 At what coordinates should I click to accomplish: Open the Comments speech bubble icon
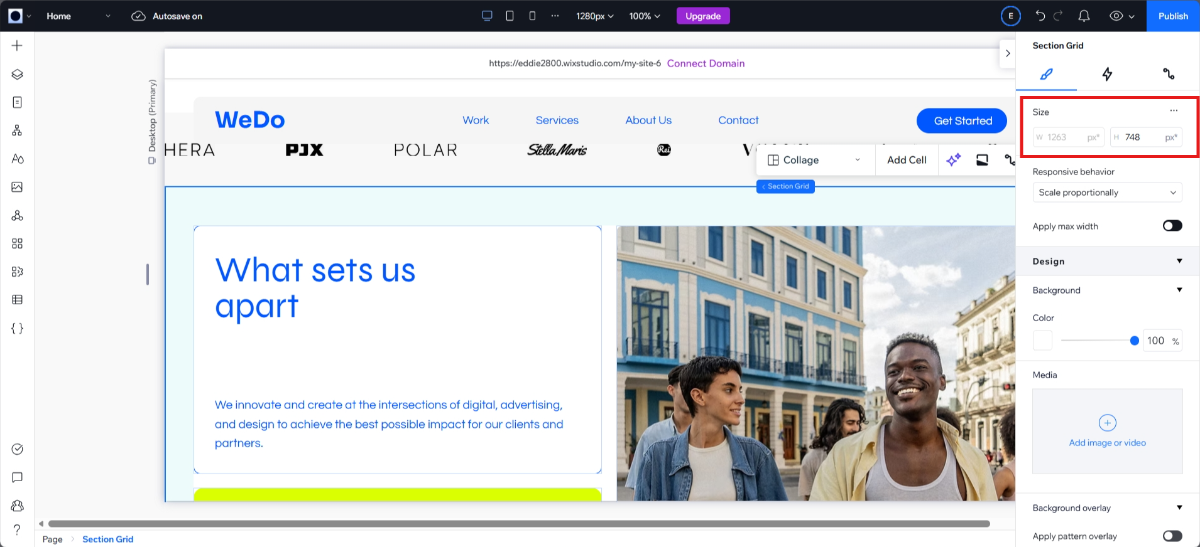(17, 477)
